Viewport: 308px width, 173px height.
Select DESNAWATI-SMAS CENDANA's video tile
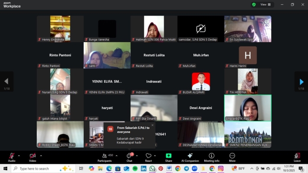coord(201,134)
